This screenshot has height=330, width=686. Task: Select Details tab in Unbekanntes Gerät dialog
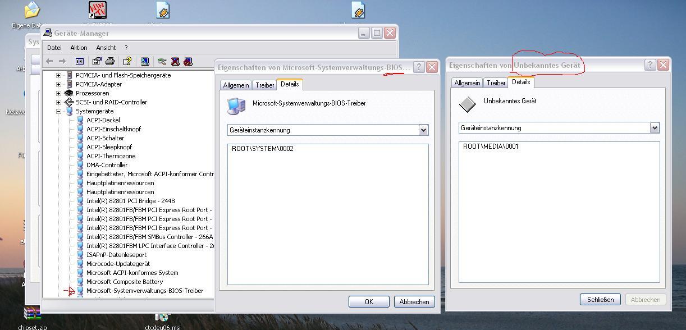521,82
